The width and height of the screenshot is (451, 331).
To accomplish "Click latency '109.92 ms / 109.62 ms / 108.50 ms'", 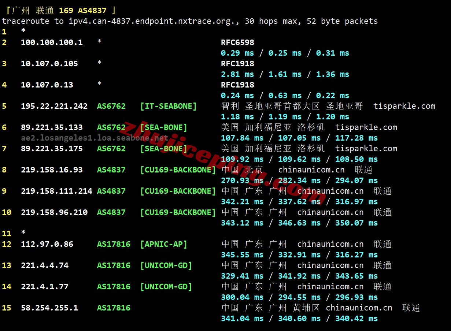I will (299, 159).
